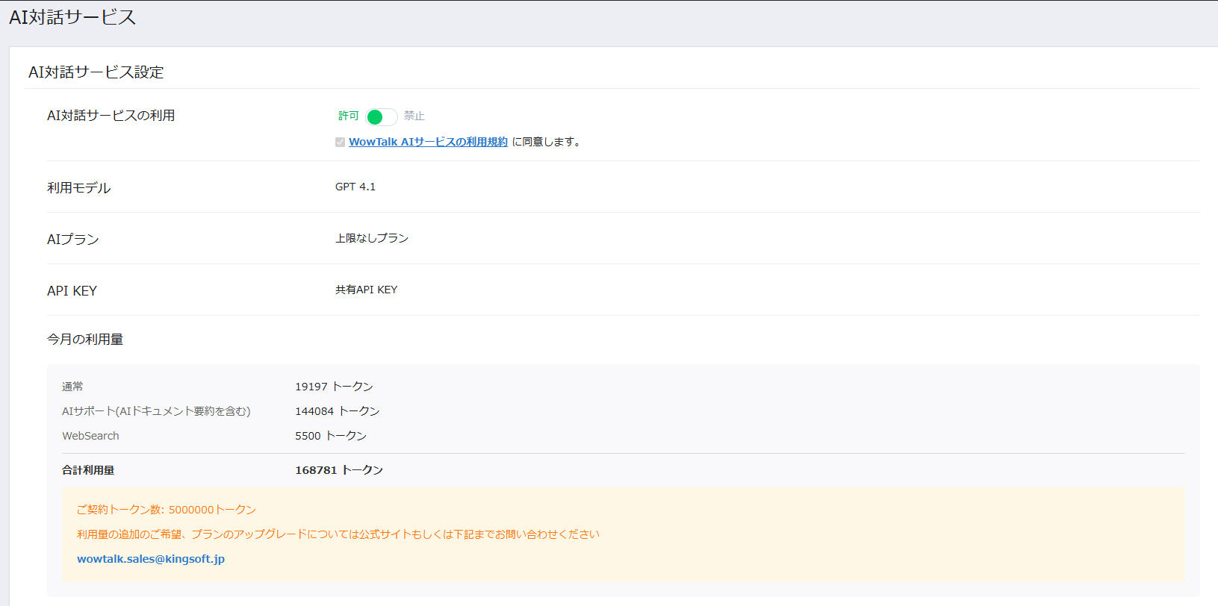This screenshot has width=1218, height=606.
Task: Click the 許可 label beside the switch
Action: click(348, 116)
